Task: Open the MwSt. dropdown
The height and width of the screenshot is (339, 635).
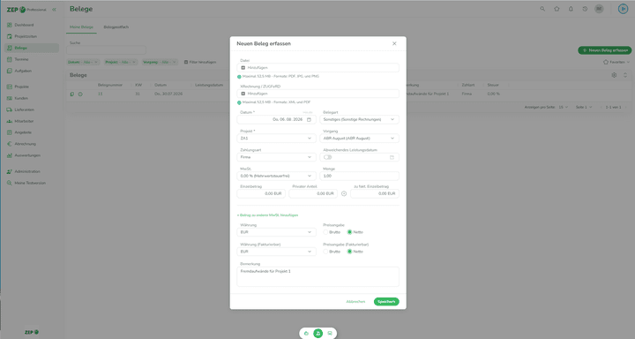Action: click(276, 176)
